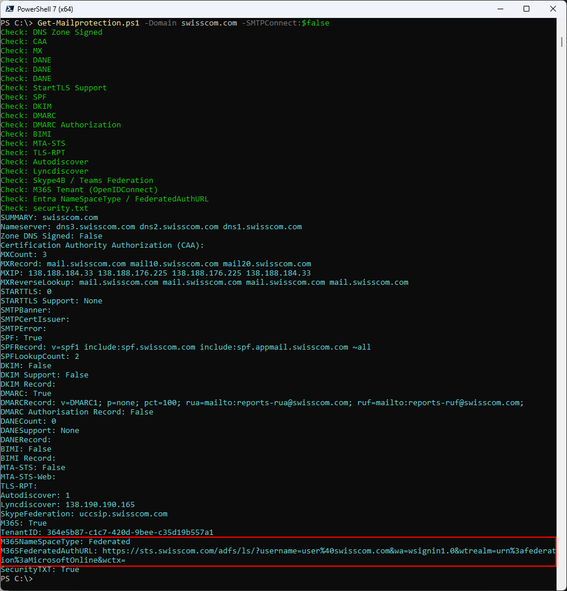
Task: Click the 'DMARCRecord: v=DMARC1' line
Action: [x=262, y=402]
